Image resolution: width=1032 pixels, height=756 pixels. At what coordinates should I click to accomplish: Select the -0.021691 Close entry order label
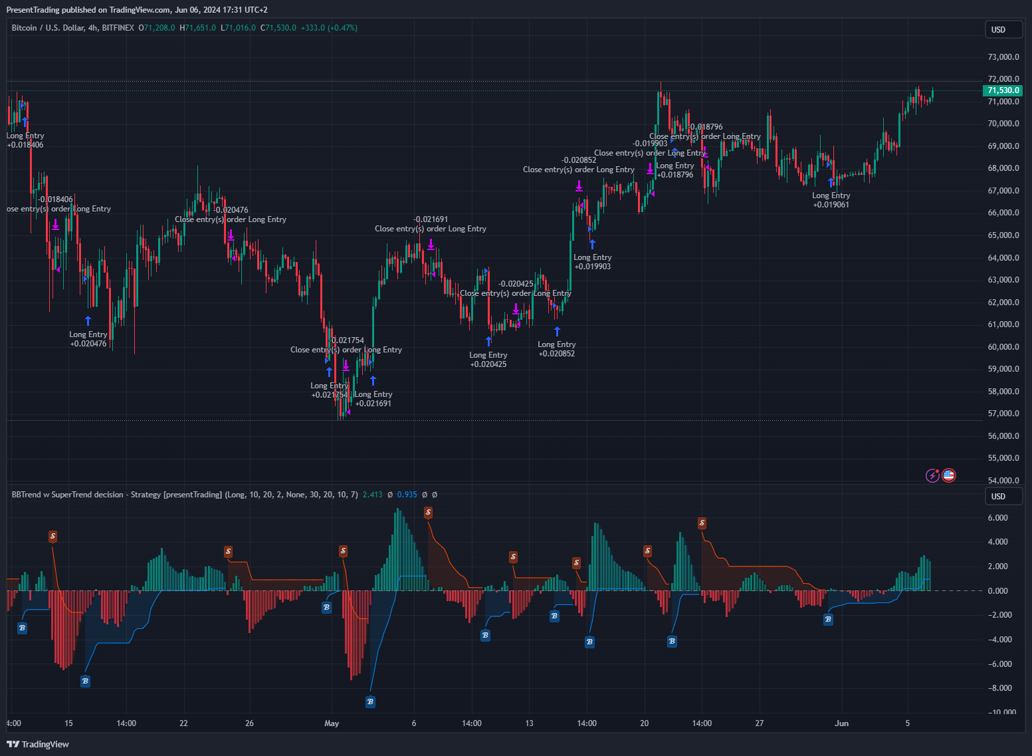pyautogui.click(x=431, y=224)
